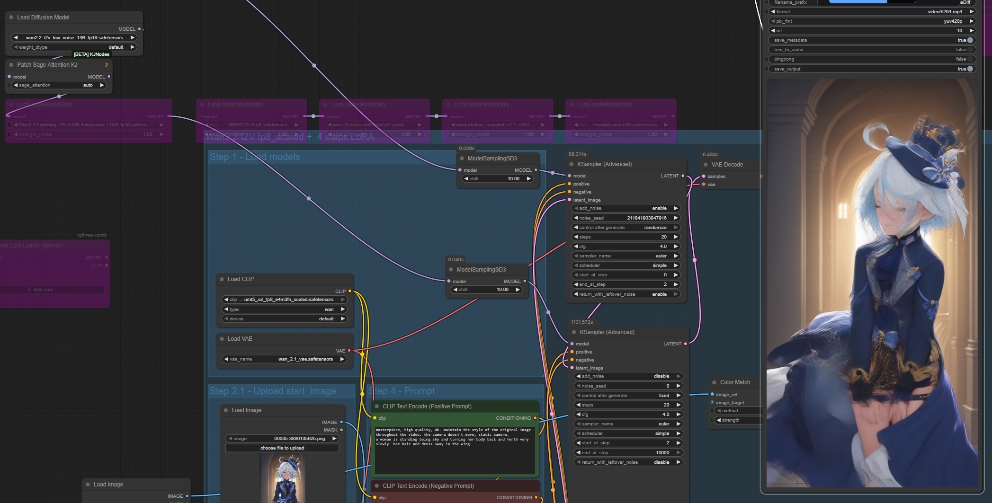Collapse the KSampler (Advanced) node timed 88.314s

pyautogui.click(x=572, y=164)
